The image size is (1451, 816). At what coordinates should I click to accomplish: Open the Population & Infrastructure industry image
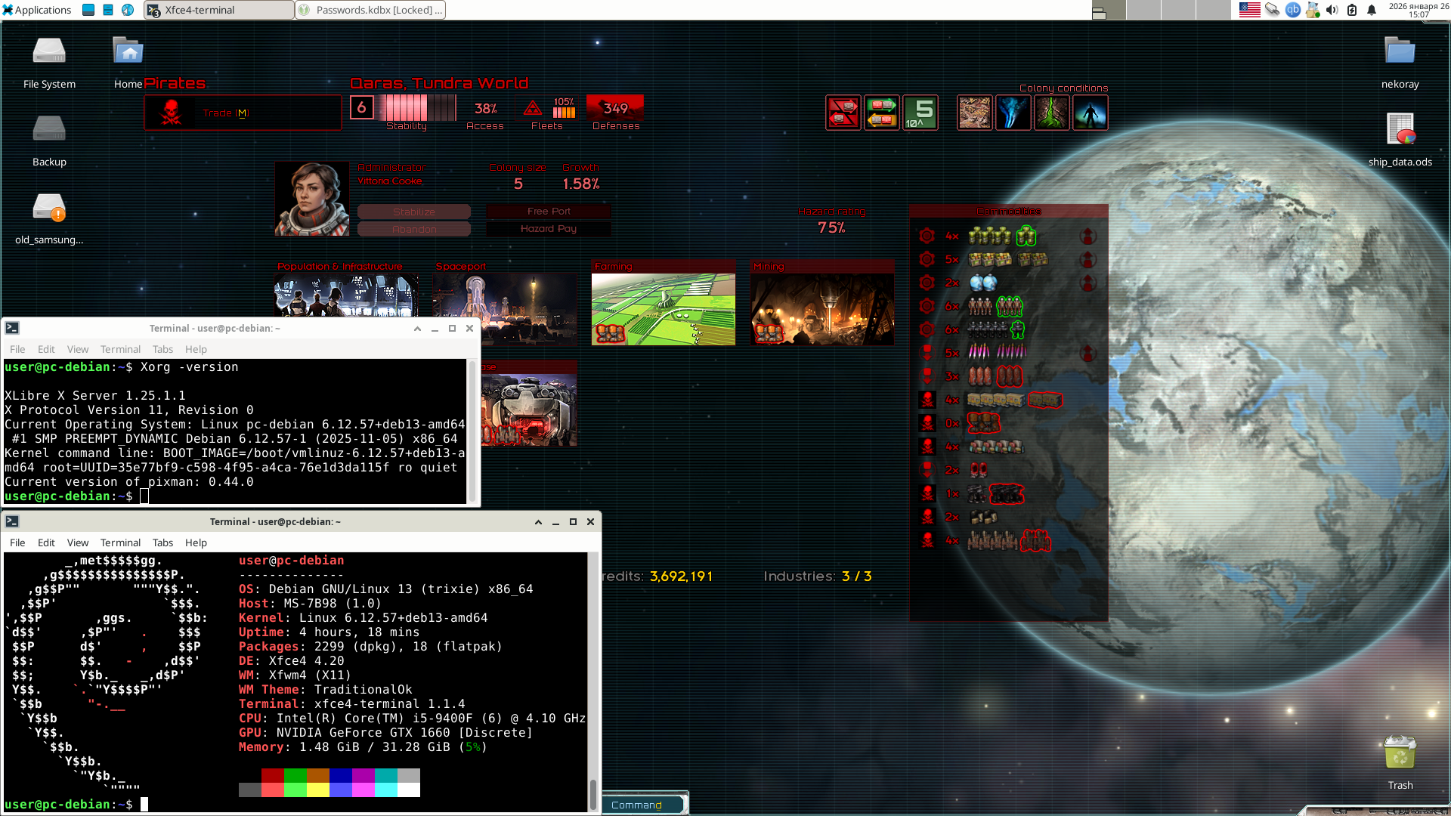click(346, 295)
